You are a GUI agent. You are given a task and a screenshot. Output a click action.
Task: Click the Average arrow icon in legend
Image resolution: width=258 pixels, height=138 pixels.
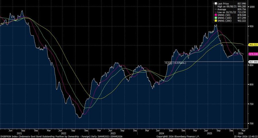(216, 9)
